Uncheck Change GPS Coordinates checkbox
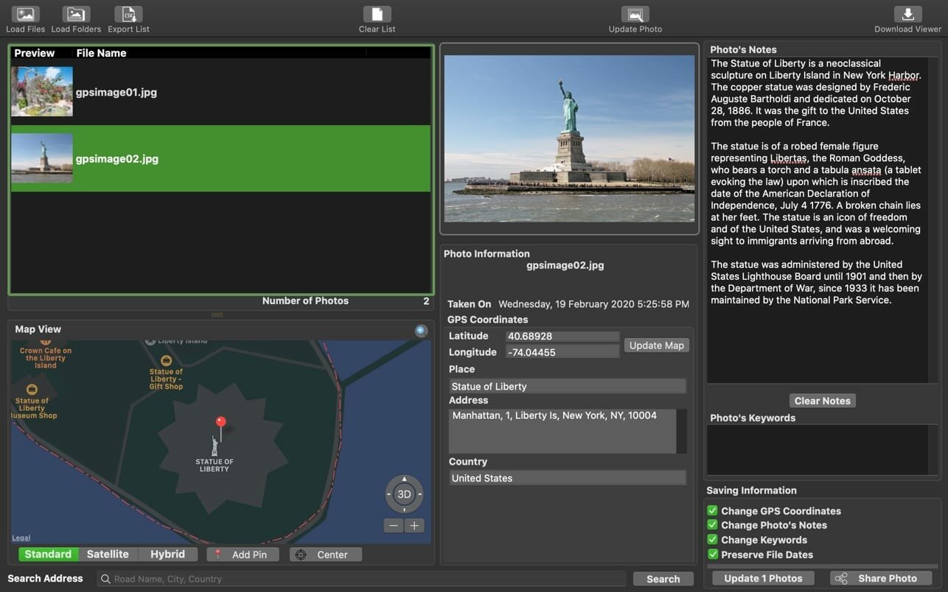948x592 pixels. pos(712,510)
